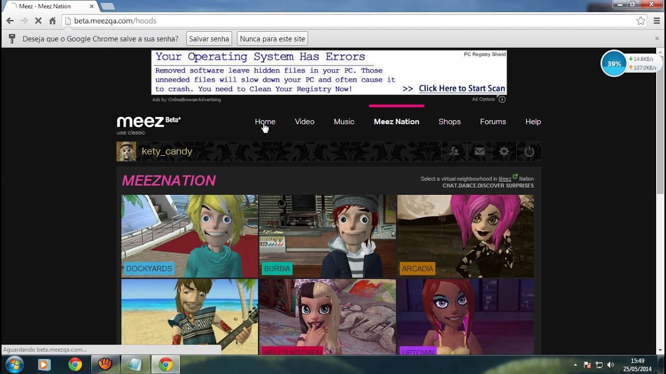
Task: Select the Burbia neighbourhood thumbnail
Action: point(327,236)
